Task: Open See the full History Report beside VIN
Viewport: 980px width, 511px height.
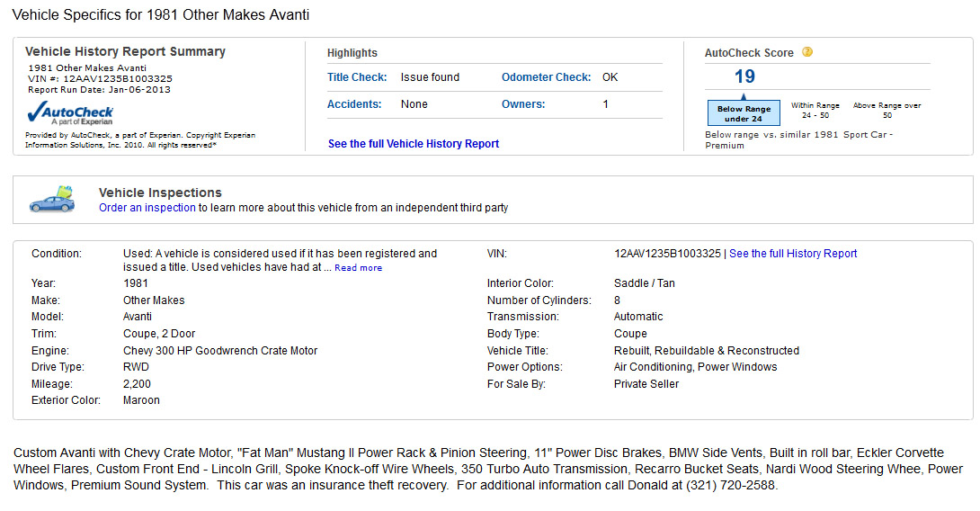Action: coord(793,254)
